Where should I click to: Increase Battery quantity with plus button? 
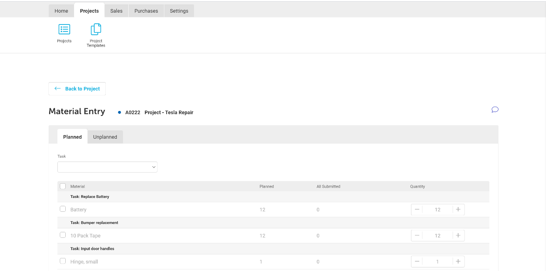point(458,209)
